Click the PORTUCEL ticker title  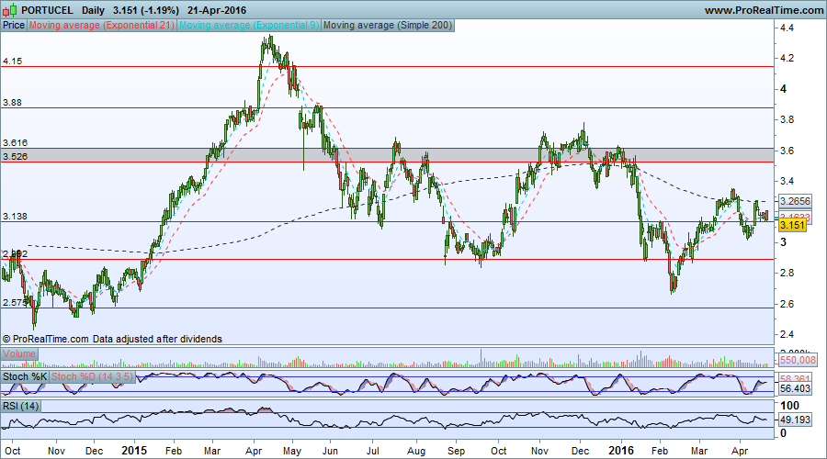pos(47,10)
